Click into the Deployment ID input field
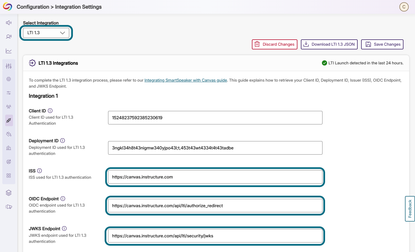Image resolution: width=415 pixels, height=252 pixels. tap(215, 148)
